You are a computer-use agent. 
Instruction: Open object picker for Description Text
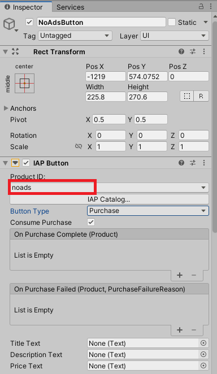203,354
